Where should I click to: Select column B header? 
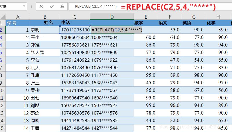45,17
